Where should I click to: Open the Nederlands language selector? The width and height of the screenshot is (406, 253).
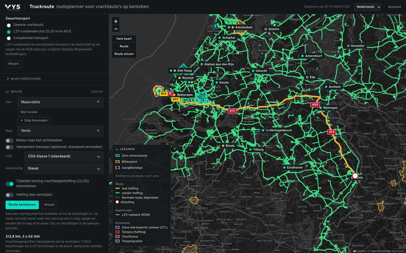click(x=367, y=7)
